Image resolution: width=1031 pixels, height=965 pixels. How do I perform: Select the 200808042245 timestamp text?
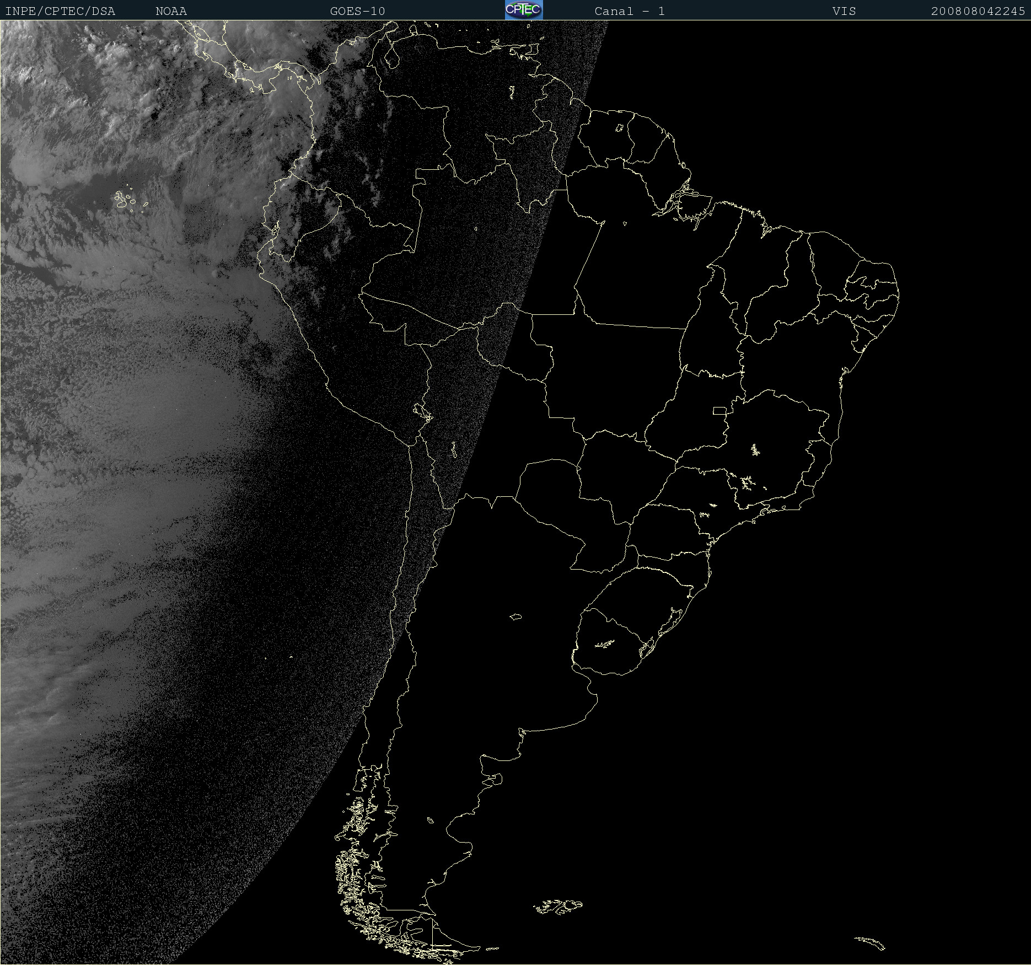978,11
